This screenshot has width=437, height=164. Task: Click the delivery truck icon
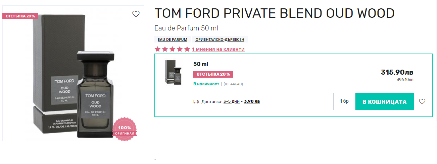point(196,101)
